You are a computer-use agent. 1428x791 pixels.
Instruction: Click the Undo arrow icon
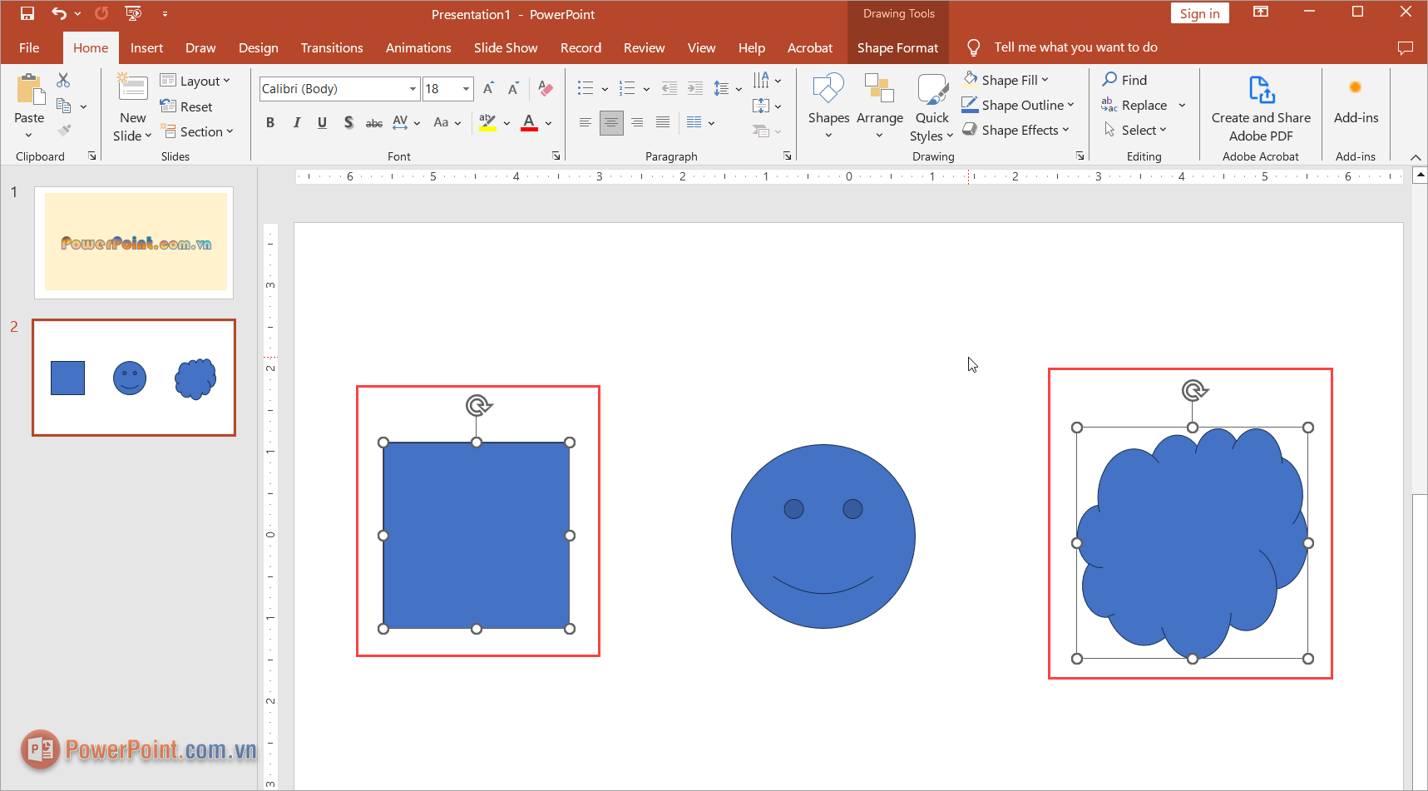tap(59, 13)
